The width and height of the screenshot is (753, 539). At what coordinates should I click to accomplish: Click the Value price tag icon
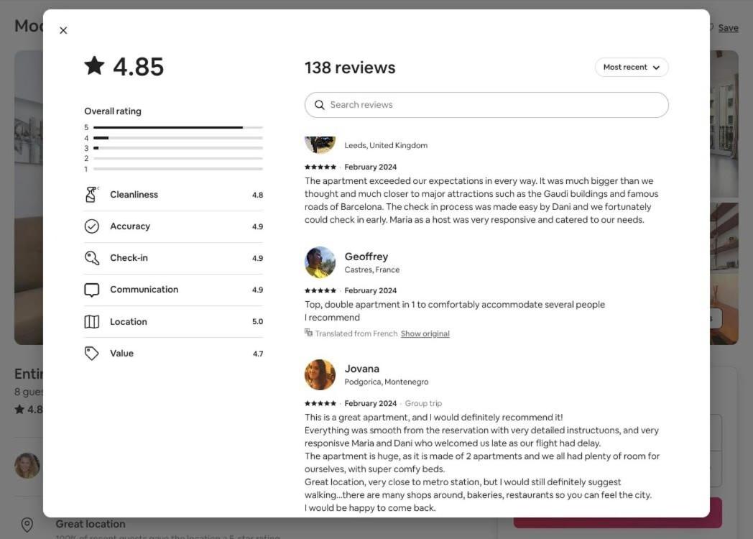click(x=92, y=354)
